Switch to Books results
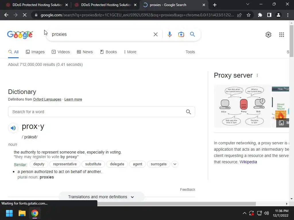 coord(108,52)
